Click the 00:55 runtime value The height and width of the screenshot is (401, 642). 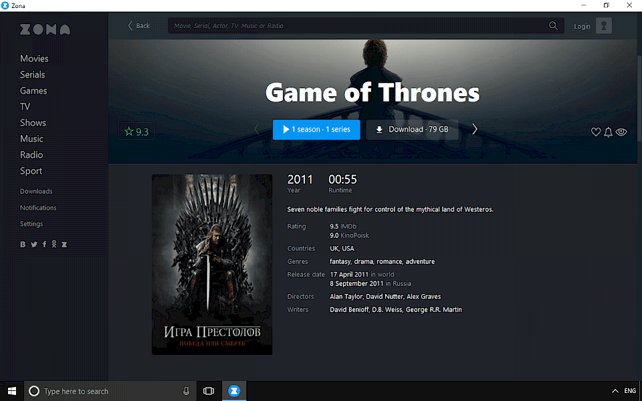[342, 179]
